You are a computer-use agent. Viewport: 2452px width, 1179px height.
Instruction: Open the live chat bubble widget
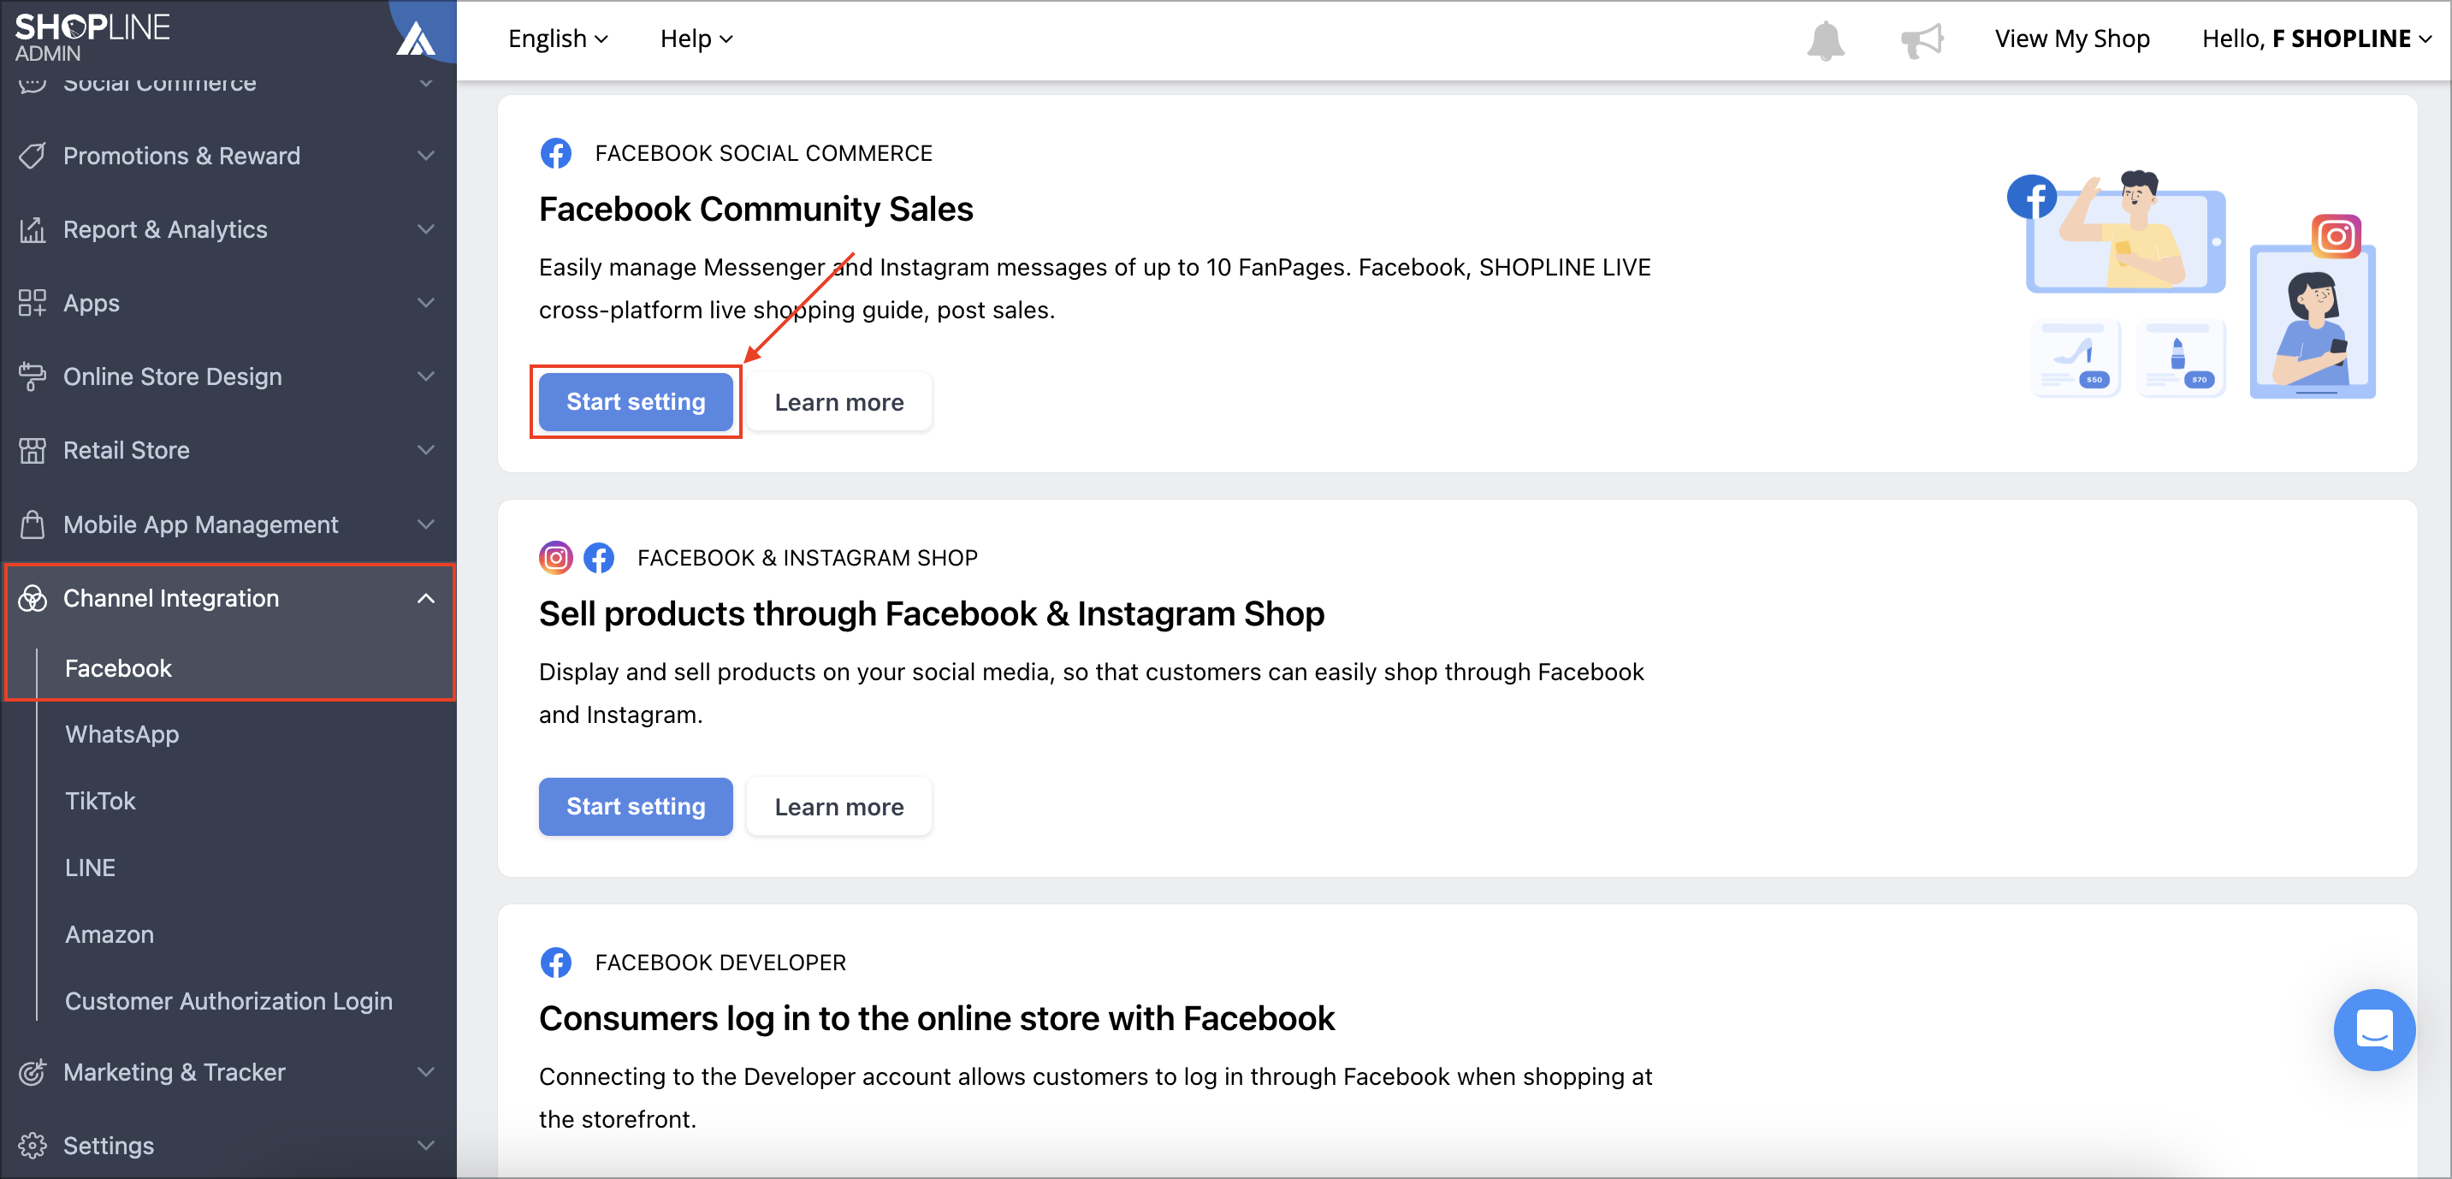point(2373,1028)
